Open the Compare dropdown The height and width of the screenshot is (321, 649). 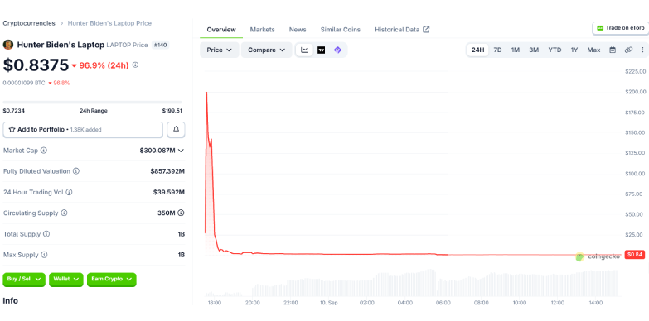pos(267,50)
